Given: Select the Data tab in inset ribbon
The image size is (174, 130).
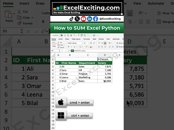Looking at the screenshot, I should click(x=94, y=39).
